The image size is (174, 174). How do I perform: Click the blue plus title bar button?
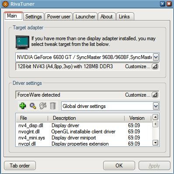[162, 4]
